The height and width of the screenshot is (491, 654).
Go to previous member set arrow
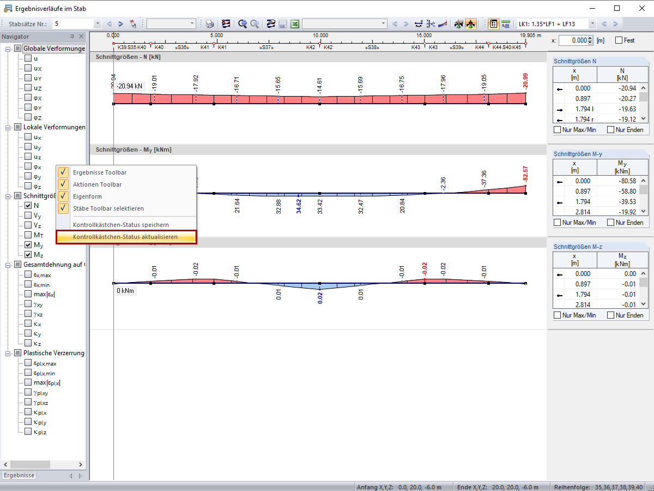(109, 24)
